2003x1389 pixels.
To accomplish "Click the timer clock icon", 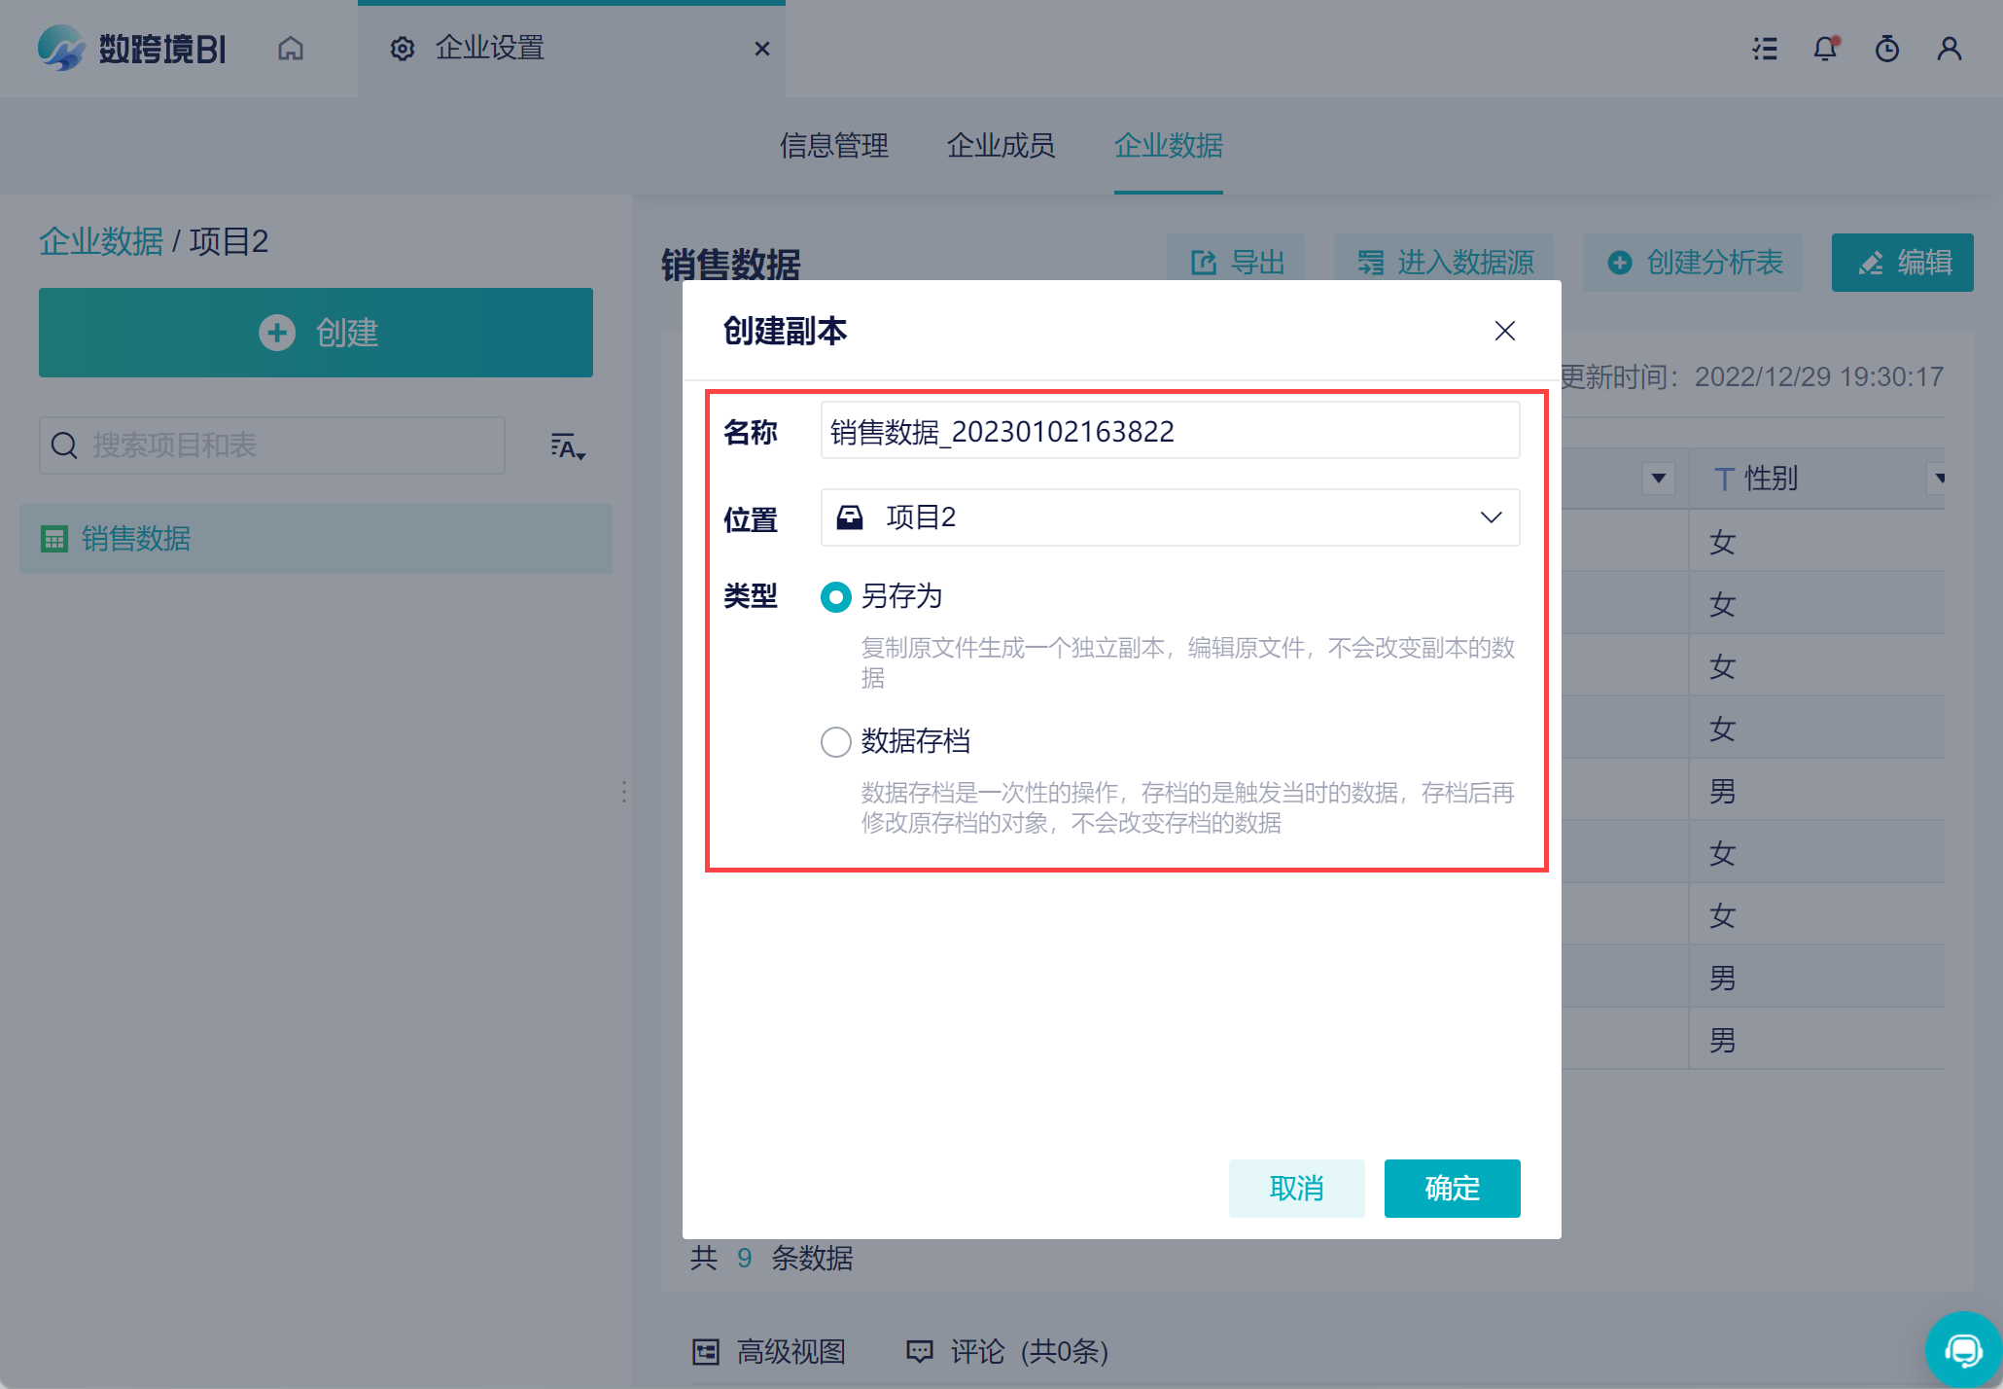I will (x=1886, y=49).
